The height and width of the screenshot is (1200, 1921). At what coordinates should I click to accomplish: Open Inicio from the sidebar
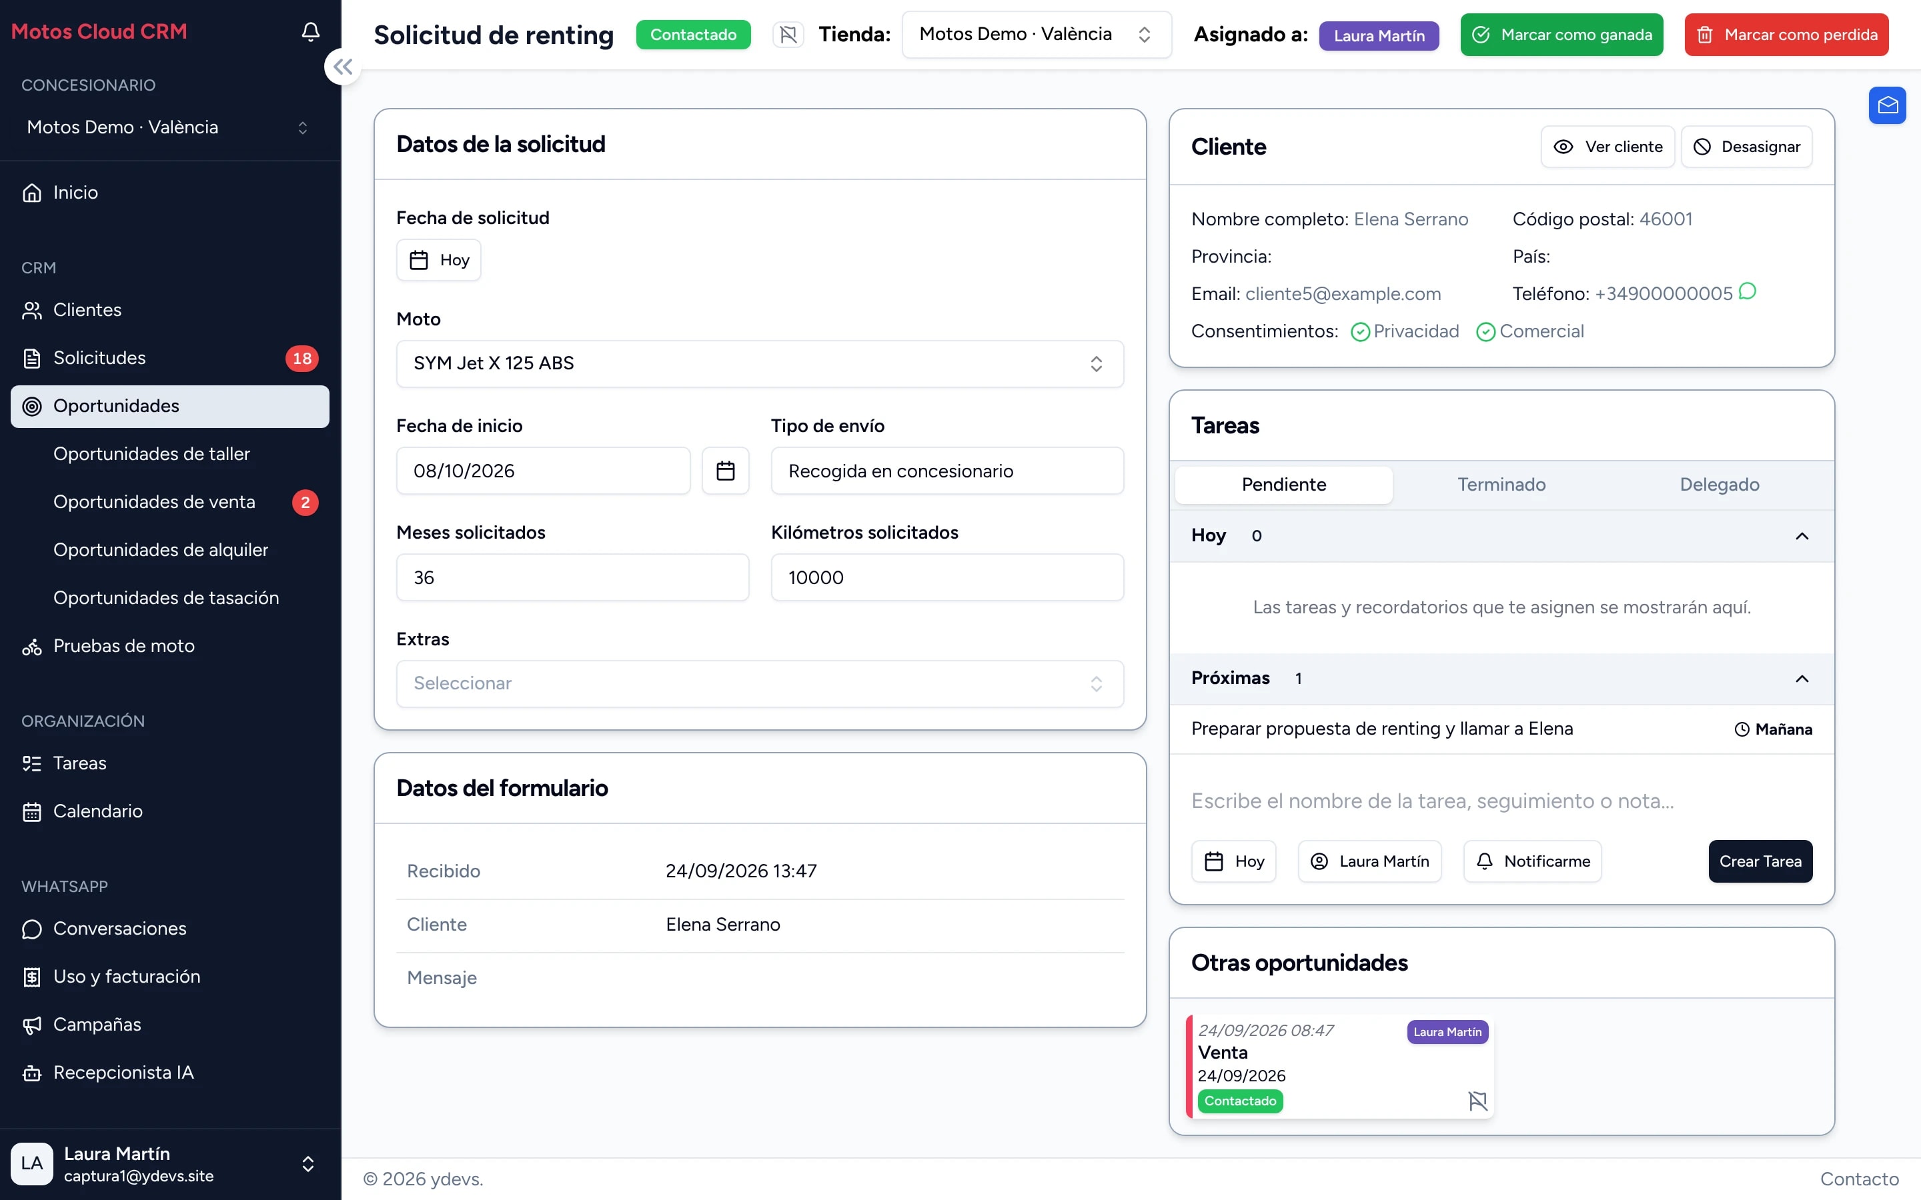click(x=170, y=192)
